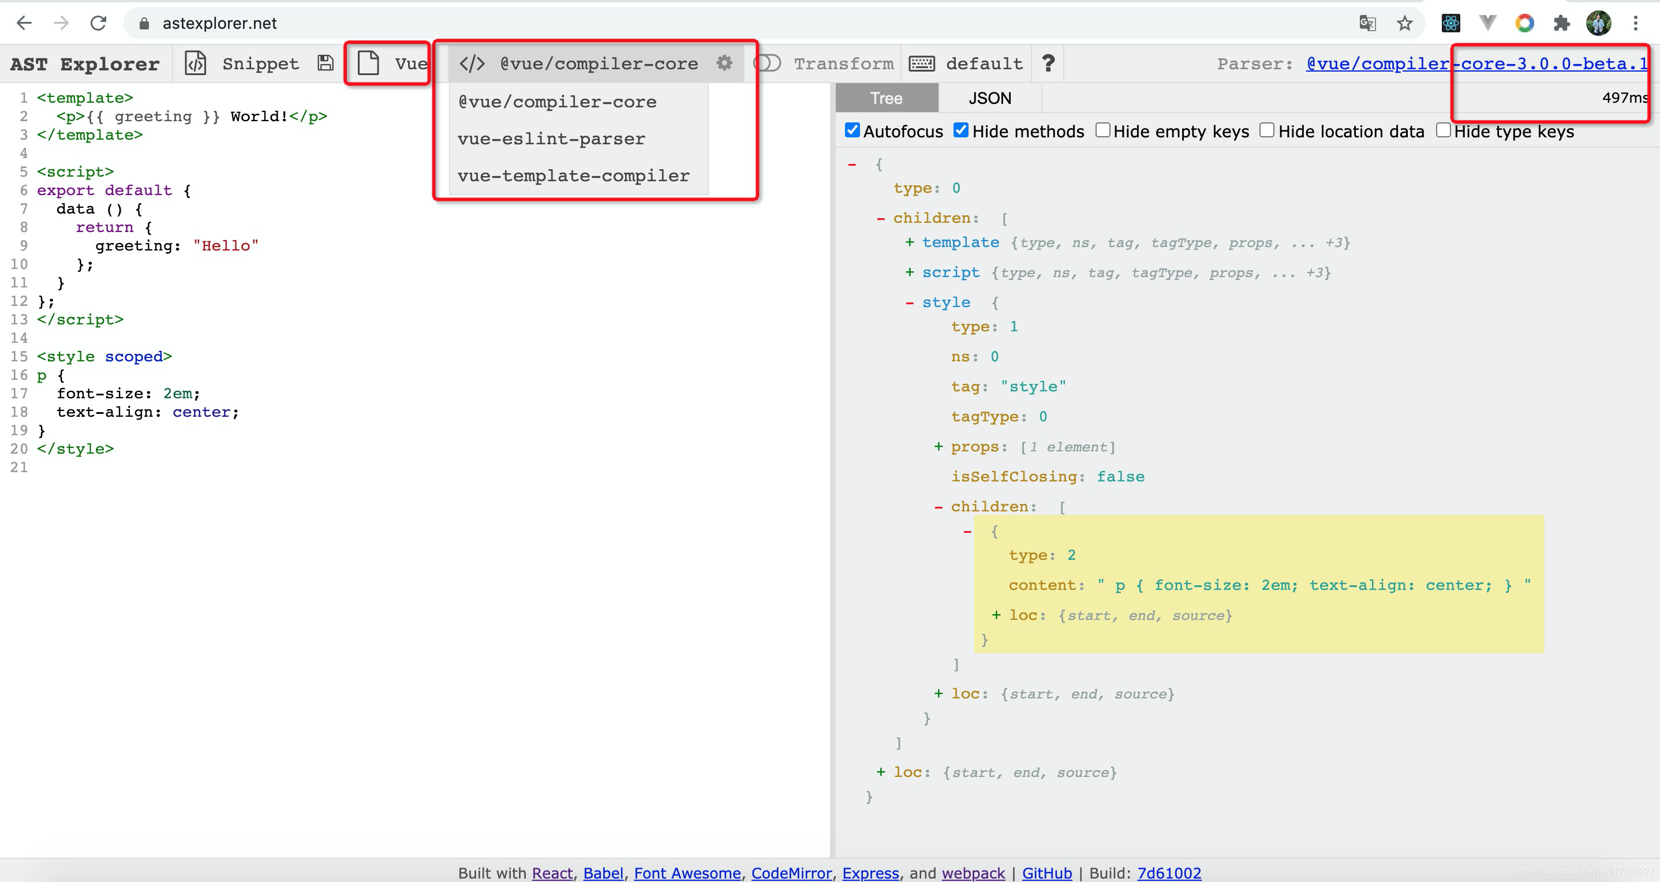
Task: Open the Font Awesome footer link
Action: (687, 872)
